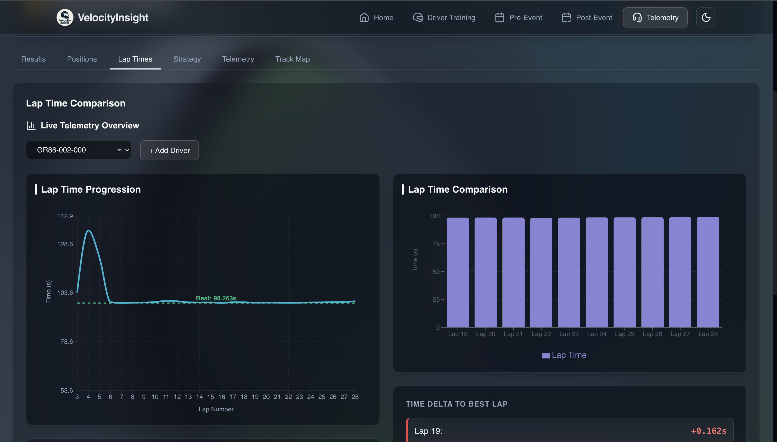Click the Post-Event calendar check icon
This screenshot has width=777, height=442.
click(566, 17)
